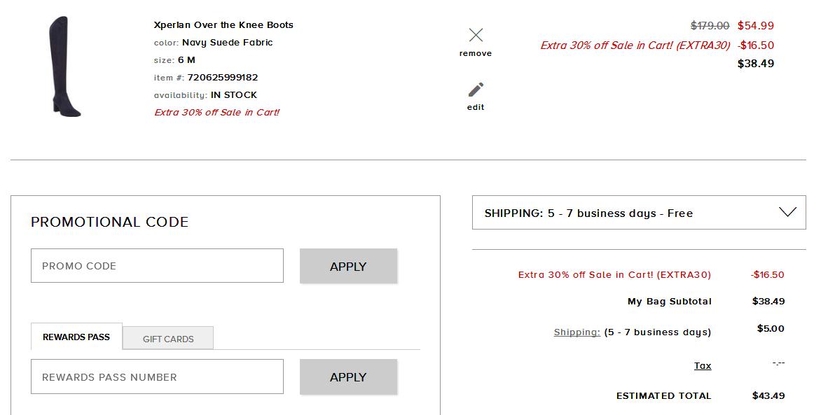828x415 pixels.
Task: Click the 'edit' text label under the pencil
Action: (x=476, y=108)
